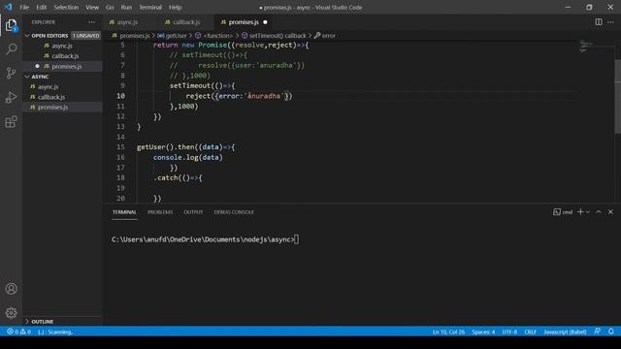621x349 pixels.
Task: Open Explorer panel more actions ellipsis
Action: (92, 22)
